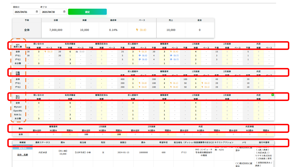Expand the green dropdown arrow on 流入区分 table
Viewport: 291px width, 167px height.
coord(273,95)
